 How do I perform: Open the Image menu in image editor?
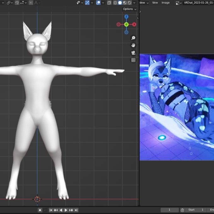[165, 3]
